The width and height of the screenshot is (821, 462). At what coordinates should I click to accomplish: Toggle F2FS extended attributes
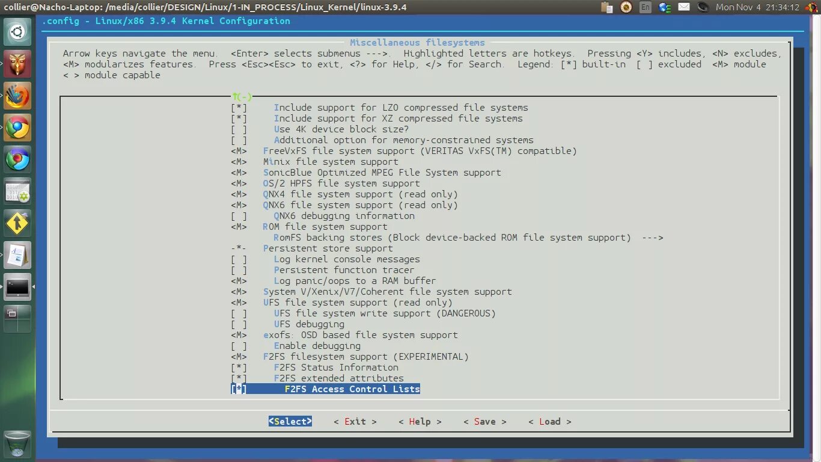click(x=317, y=378)
